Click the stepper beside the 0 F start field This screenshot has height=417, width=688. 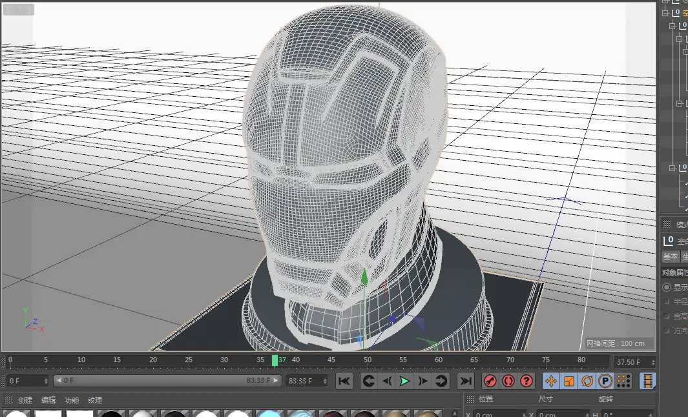pos(46,381)
